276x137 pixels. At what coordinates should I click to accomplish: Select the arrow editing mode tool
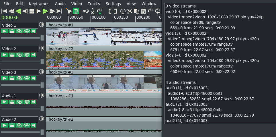coord(69,11)
